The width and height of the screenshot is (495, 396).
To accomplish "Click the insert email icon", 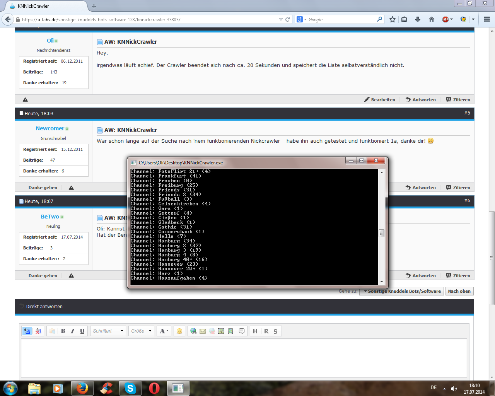I will (x=203, y=331).
